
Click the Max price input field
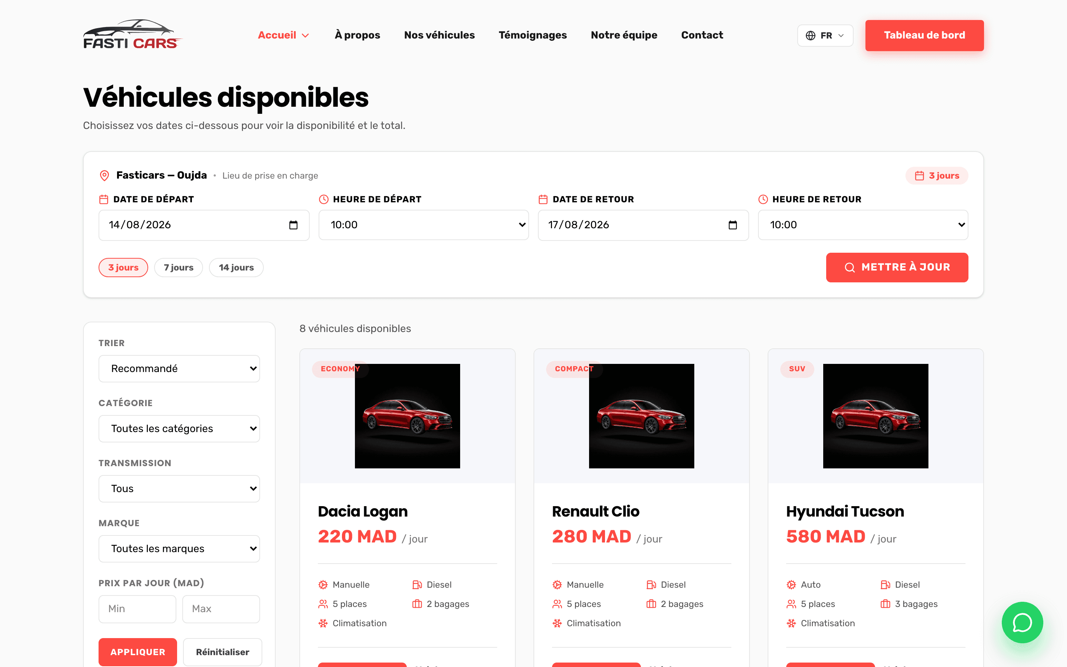[221, 609]
